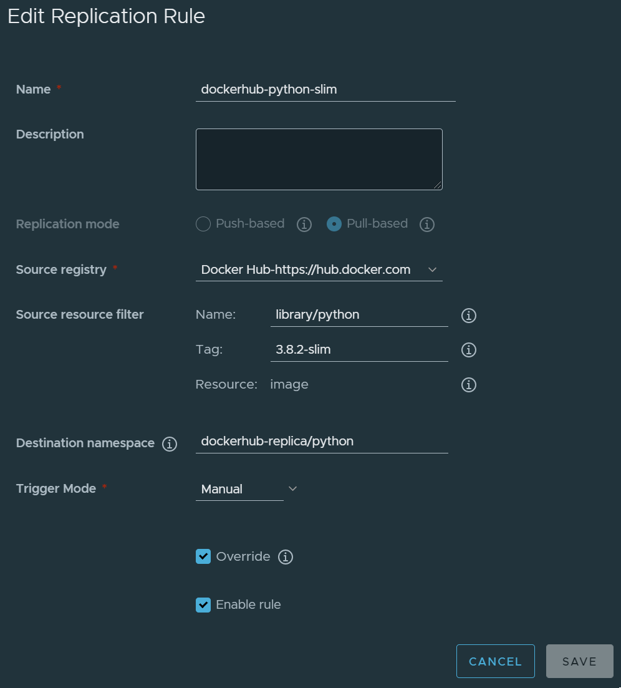This screenshot has width=621, height=688.
Task: Select Pull-based replication mode
Action: click(334, 224)
